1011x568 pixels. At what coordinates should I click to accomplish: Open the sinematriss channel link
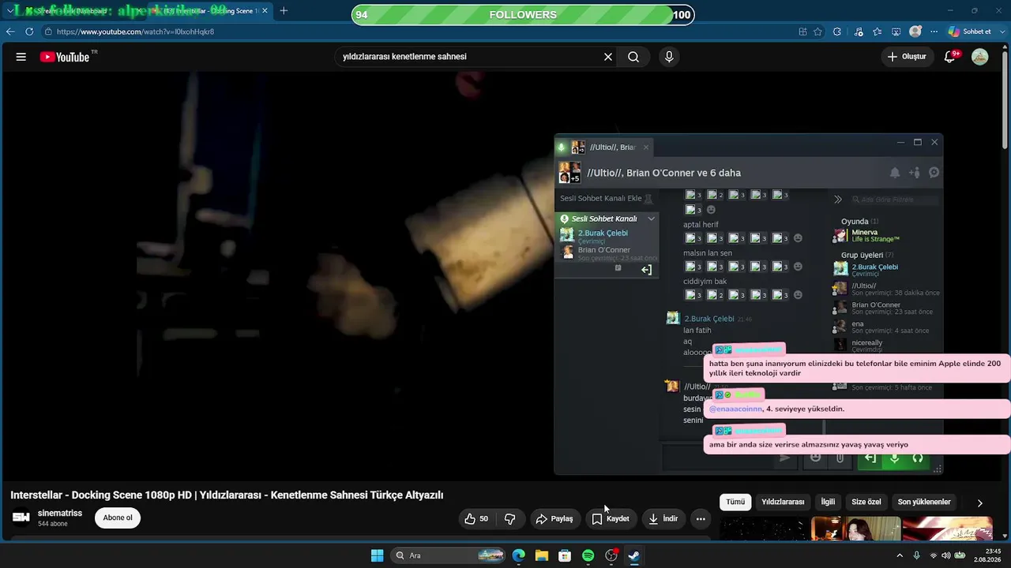point(60,513)
